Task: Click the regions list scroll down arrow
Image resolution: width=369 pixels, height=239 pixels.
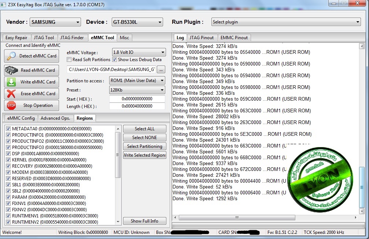Action: (x=118, y=221)
